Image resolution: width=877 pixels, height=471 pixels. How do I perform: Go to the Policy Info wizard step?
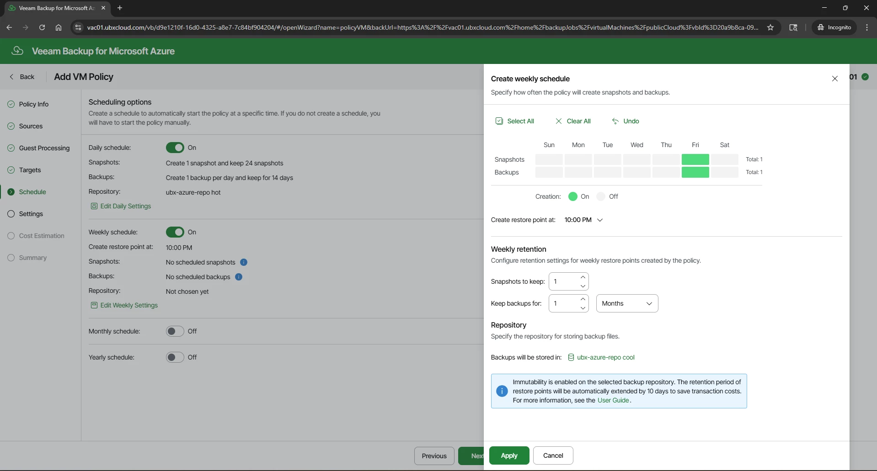click(x=33, y=104)
